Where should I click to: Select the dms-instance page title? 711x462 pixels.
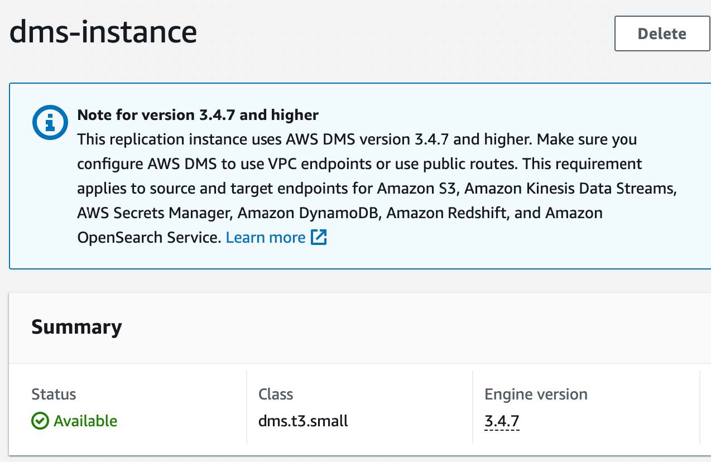(x=104, y=32)
